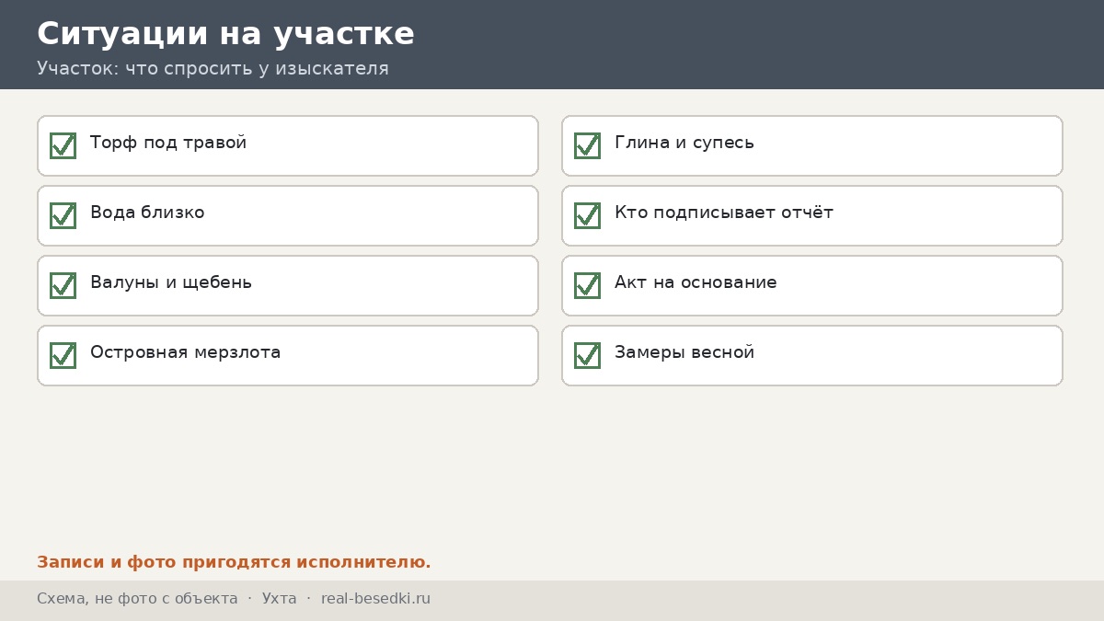
Task: Click the subtitle «Участок: что спросить у изыскателя»
Action: 213,69
